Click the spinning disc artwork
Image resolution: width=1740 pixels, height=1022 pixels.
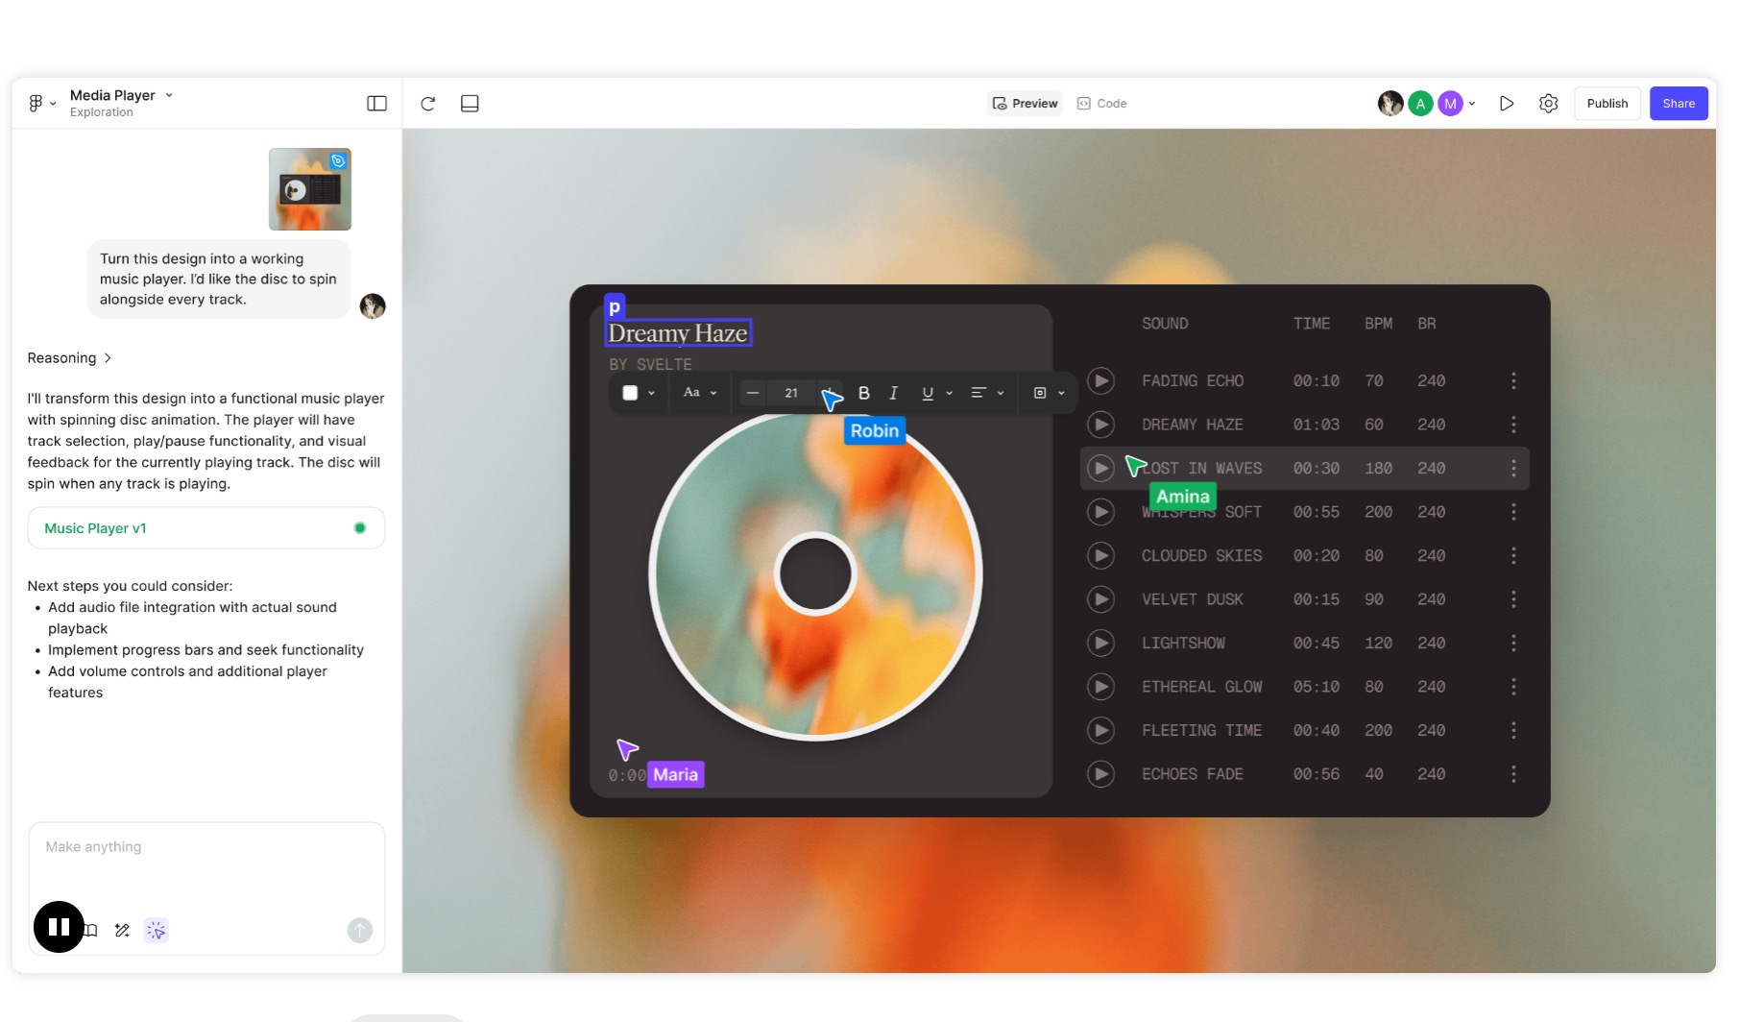click(815, 574)
